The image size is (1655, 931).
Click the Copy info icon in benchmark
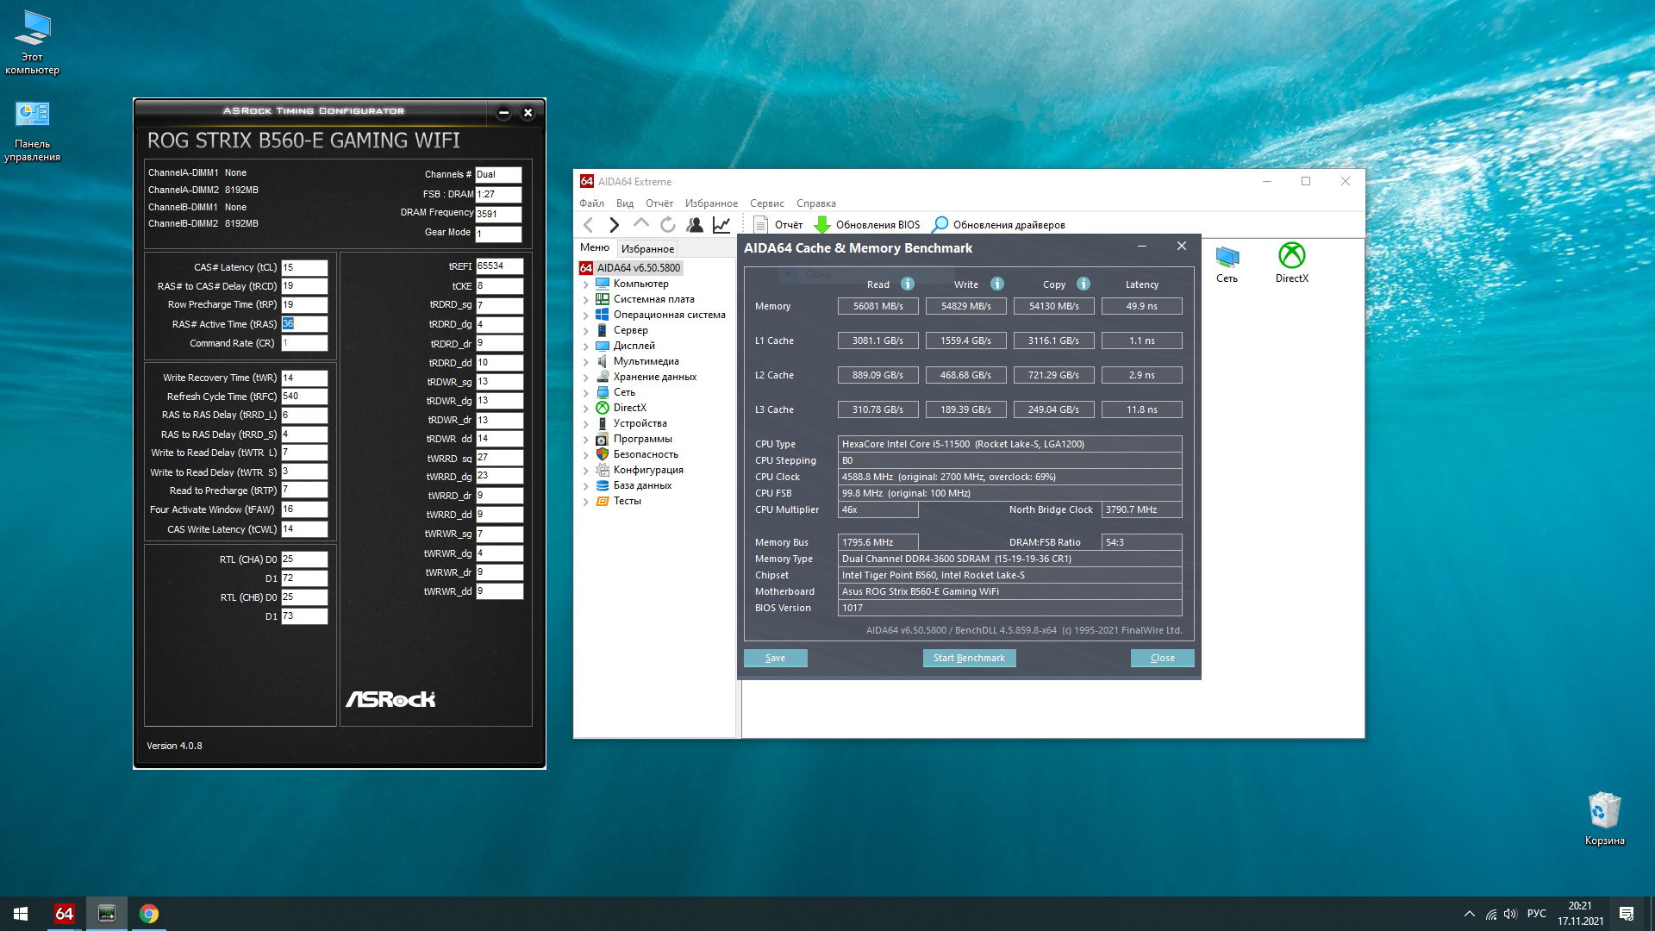pos(1084,284)
